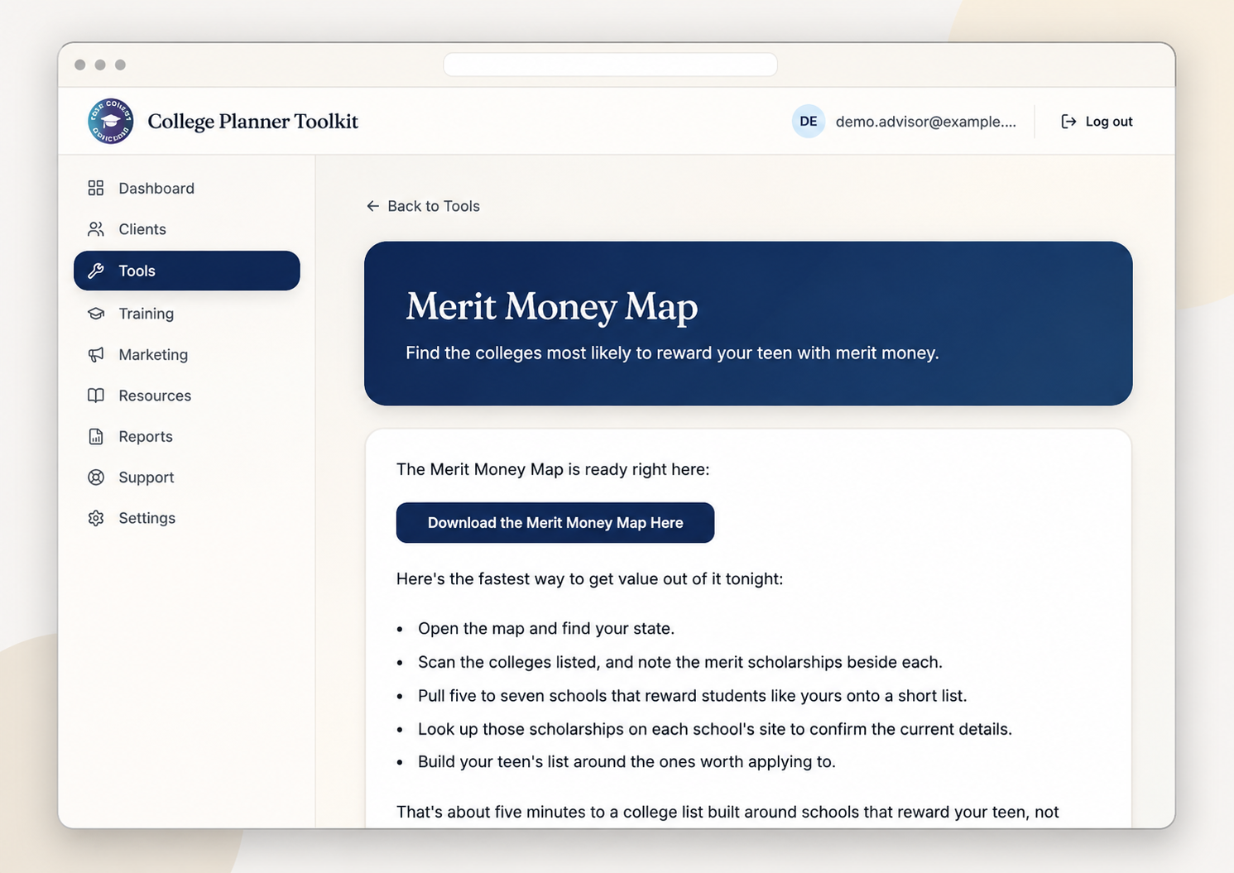Select Tools in the sidebar
The width and height of the screenshot is (1234, 873).
(187, 271)
